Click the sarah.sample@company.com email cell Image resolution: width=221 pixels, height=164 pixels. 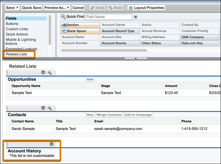[118, 129]
